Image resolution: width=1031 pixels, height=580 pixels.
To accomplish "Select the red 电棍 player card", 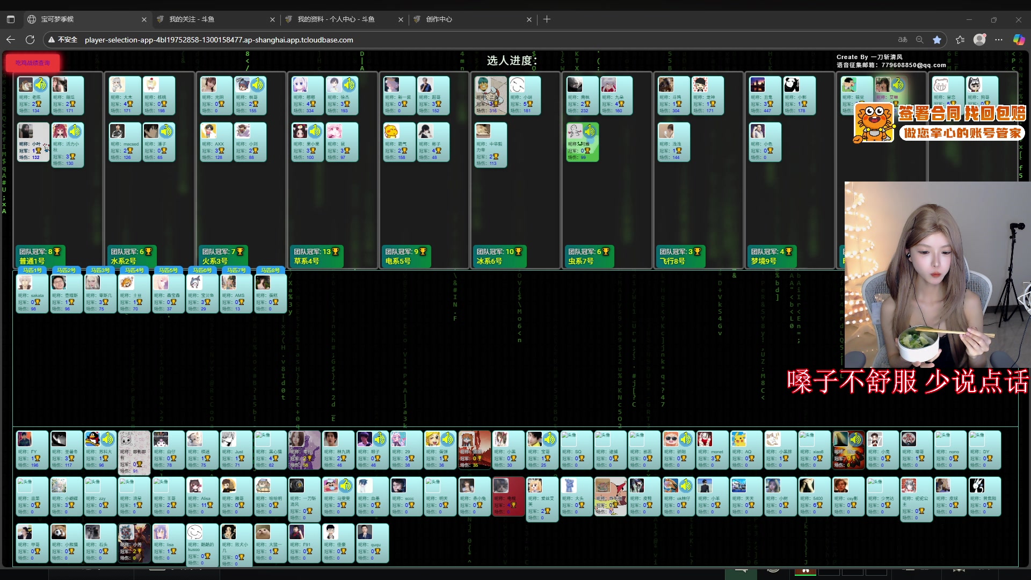I will (509, 496).
